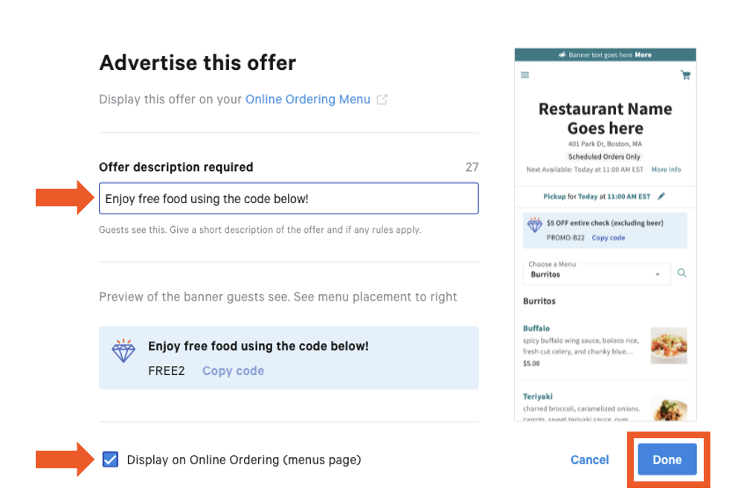Screen dimensions: 729x500
Task: Open the hamburger menu in the preview
Action: point(524,75)
